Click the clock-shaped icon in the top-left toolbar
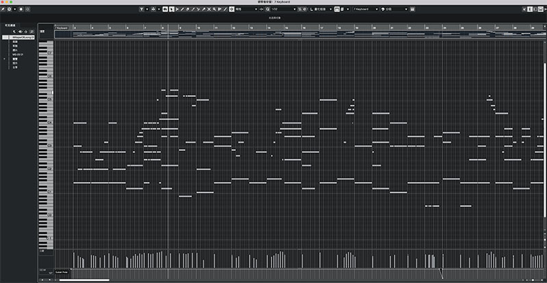547x283 pixels. [10, 9]
